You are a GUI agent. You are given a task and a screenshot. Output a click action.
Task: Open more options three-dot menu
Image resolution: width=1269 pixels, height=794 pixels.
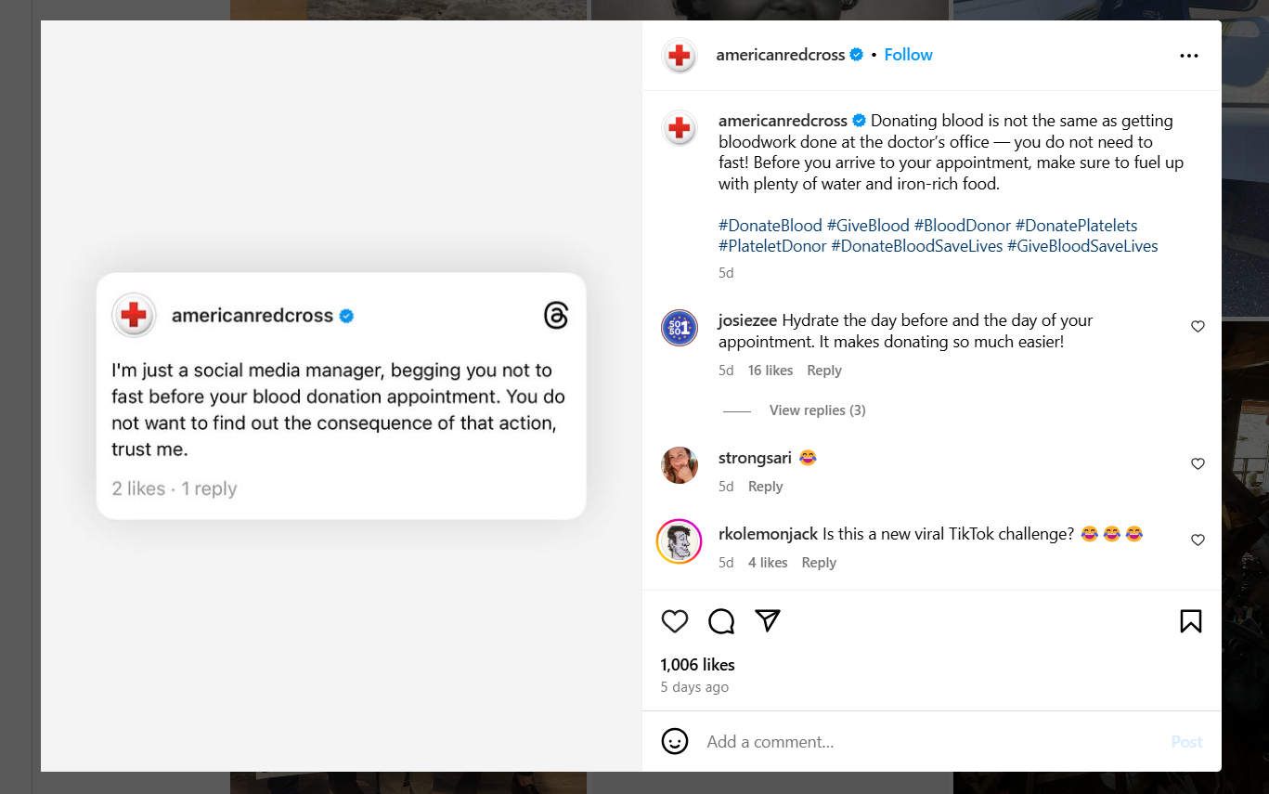[1189, 56]
